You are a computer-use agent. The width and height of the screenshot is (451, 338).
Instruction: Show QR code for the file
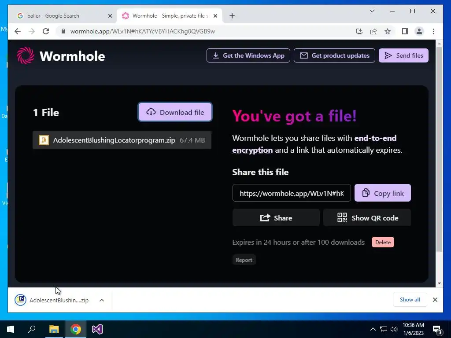click(x=367, y=217)
